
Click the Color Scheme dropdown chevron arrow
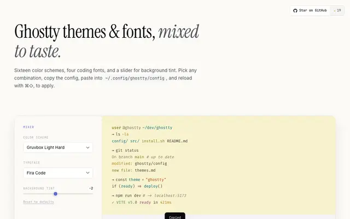(87, 147)
